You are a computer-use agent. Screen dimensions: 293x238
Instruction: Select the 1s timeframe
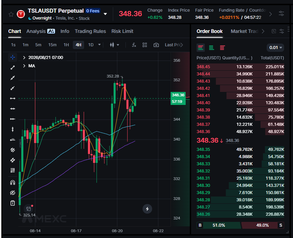tap(13, 45)
